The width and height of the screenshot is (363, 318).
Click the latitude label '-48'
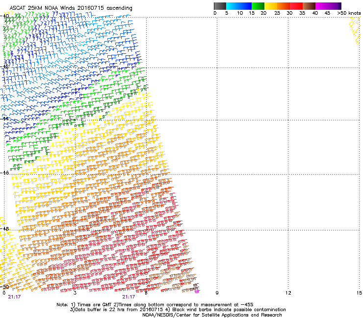(x=5, y=228)
